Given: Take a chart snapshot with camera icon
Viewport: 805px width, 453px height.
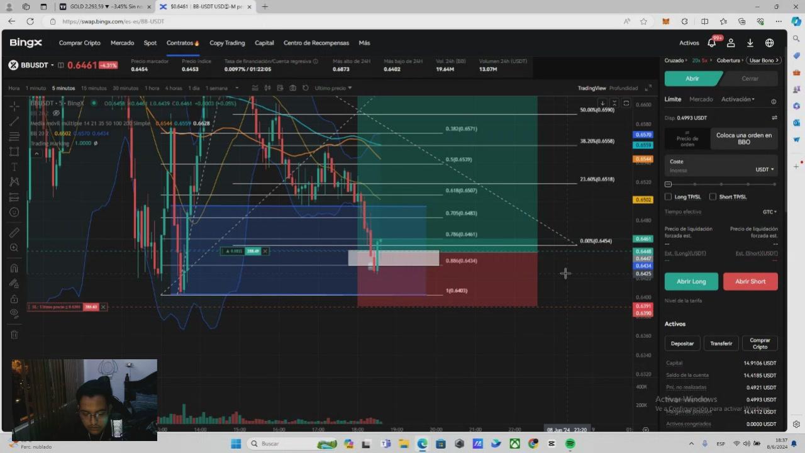Looking at the screenshot, I should pyautogui.click(x=292, y=88).
